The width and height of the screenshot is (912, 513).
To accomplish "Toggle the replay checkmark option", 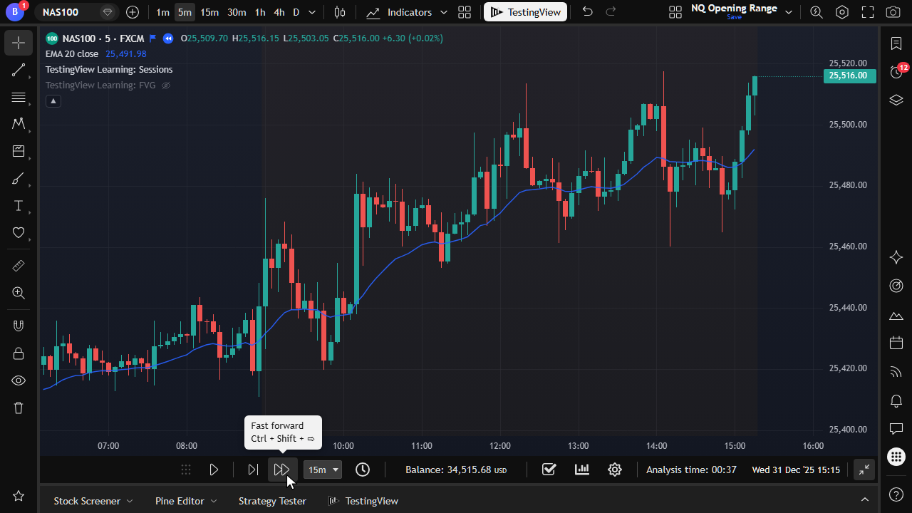I will 549,470.
